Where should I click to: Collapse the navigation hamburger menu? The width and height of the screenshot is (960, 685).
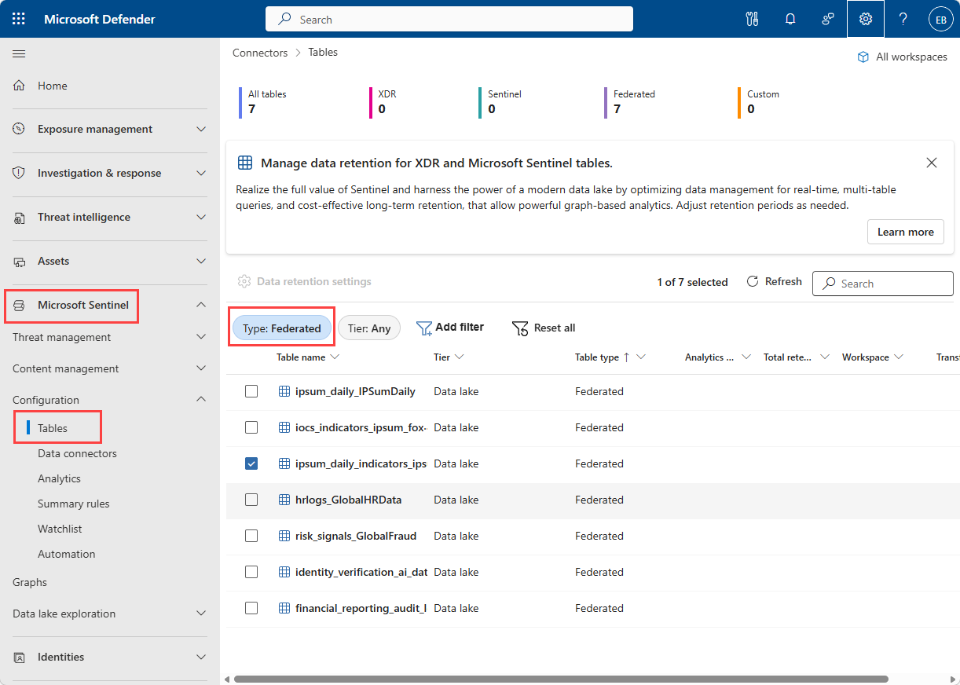tap(19, 53)
